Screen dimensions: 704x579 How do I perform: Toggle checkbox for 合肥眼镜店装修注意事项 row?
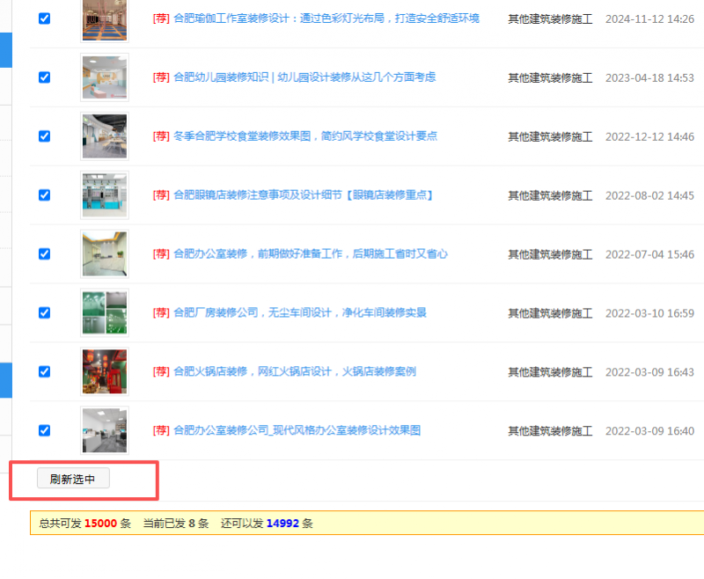pyautogui.click(x=45, y=194)
